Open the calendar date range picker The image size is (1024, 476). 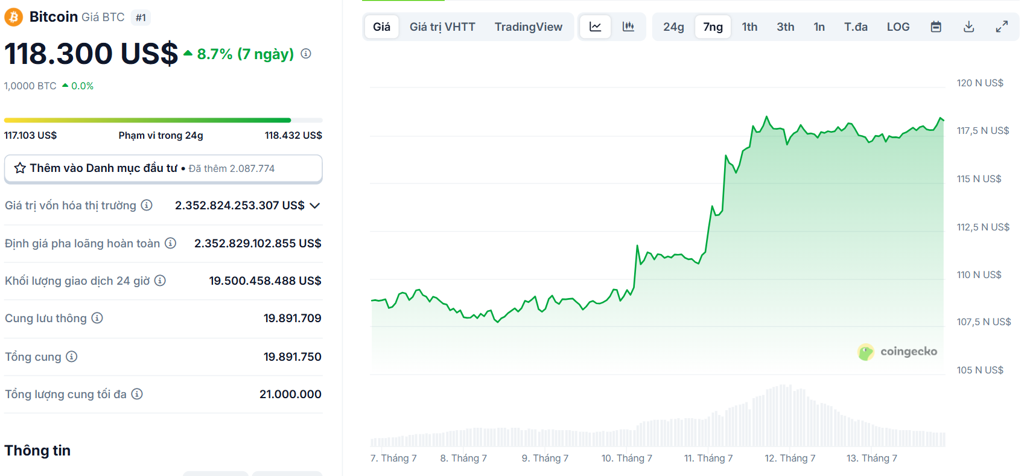pos(936,27)
